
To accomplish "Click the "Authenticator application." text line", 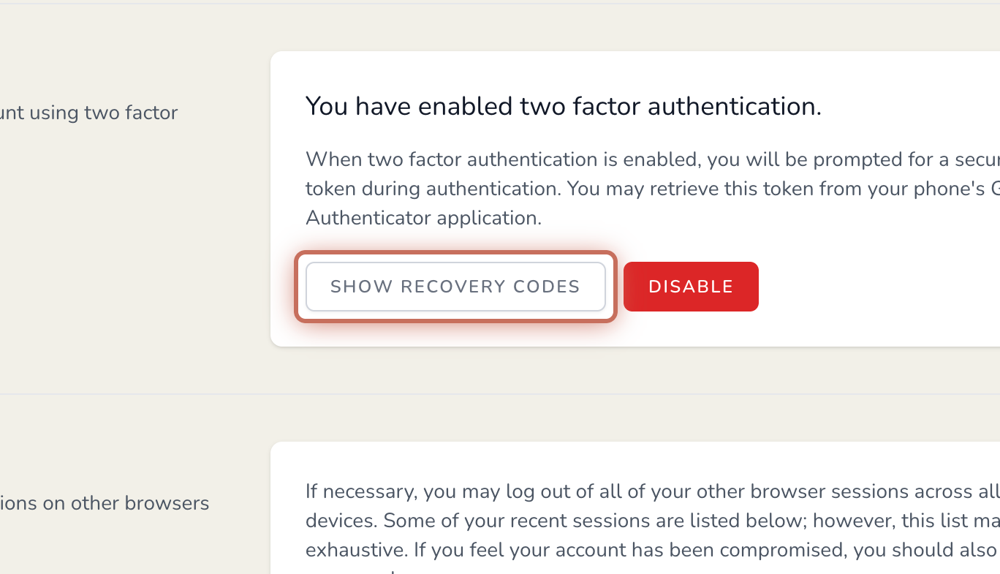I will tap(423, 218).
